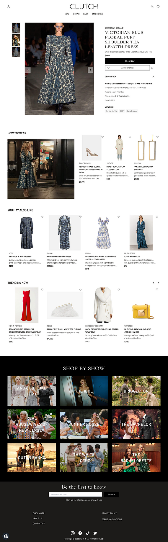Open the user account icon
168x542 pixels.
9,7
